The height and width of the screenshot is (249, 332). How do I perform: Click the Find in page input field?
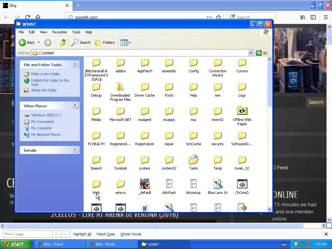coord(27,234)
